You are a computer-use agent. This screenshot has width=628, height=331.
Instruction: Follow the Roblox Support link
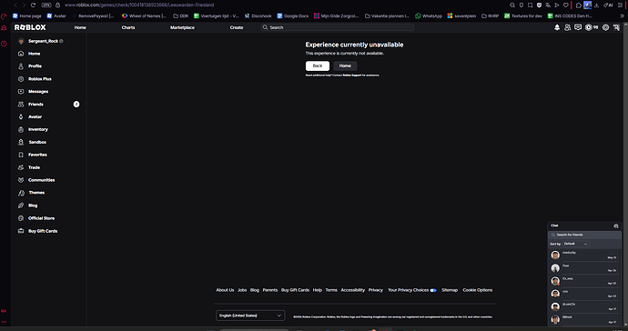coord(352,75)
